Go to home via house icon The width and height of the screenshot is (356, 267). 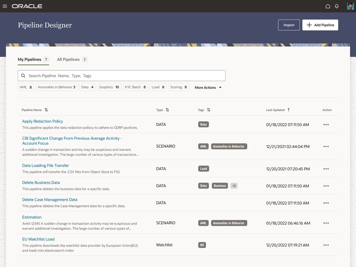pos(328,6)
